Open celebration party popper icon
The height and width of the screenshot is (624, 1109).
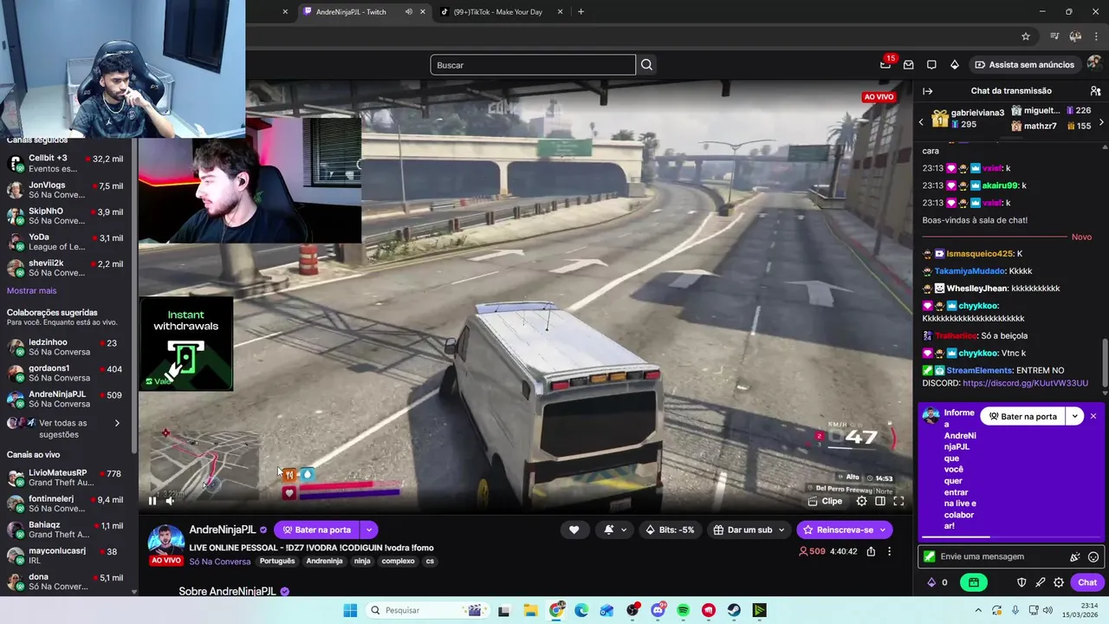[1075, 557]
